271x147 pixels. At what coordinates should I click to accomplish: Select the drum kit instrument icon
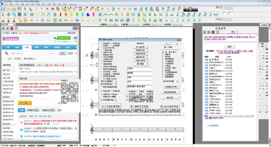point(3,20)
